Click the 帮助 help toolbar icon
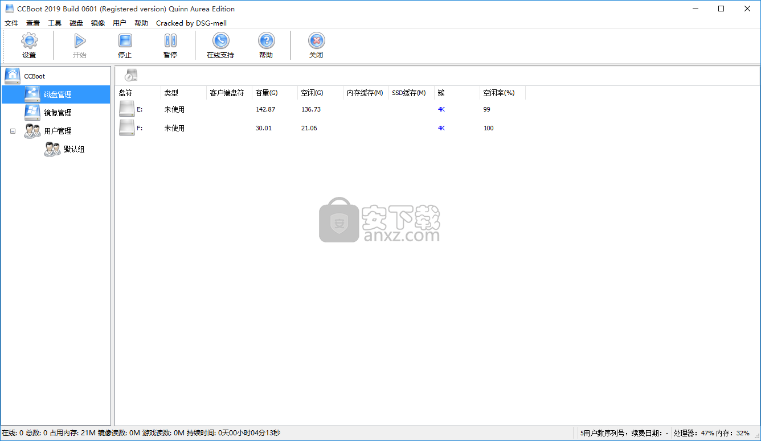This screenshot has width=761, height=441. [266, 40]
